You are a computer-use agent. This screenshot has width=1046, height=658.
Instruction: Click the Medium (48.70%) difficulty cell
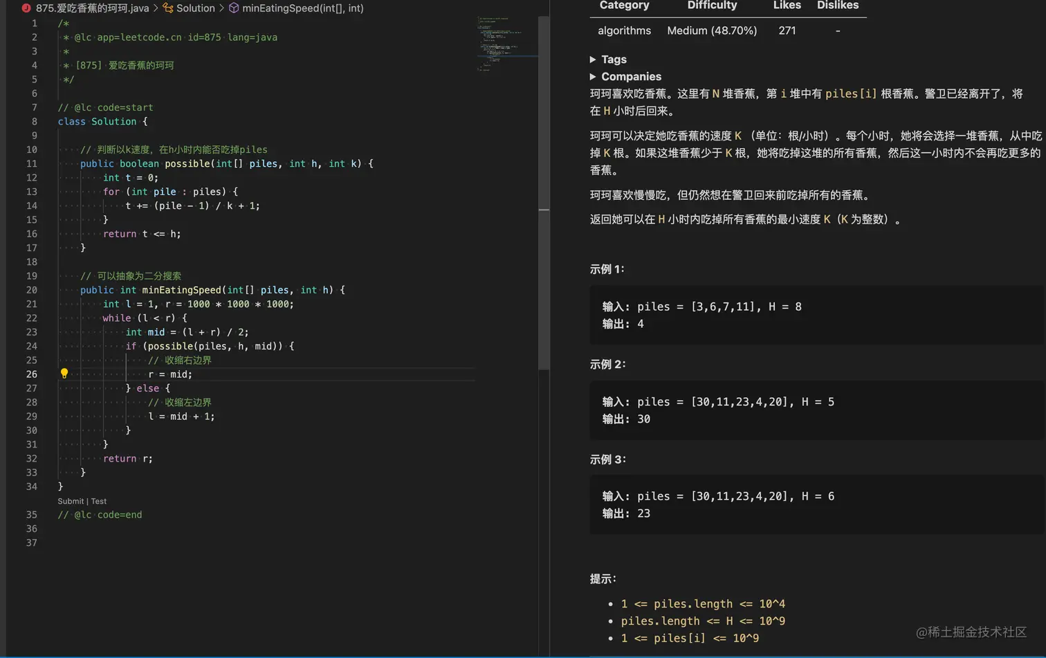(712, 30)
